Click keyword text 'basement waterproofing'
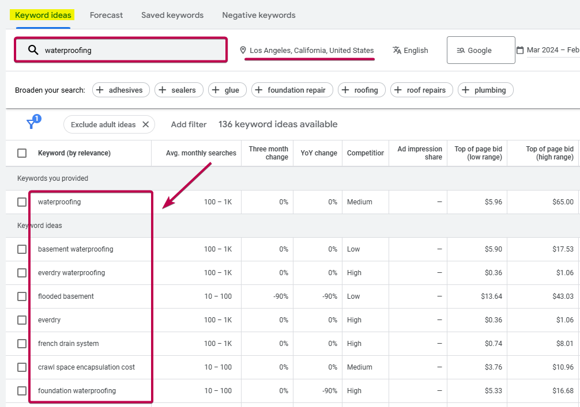 coord(76,249)
